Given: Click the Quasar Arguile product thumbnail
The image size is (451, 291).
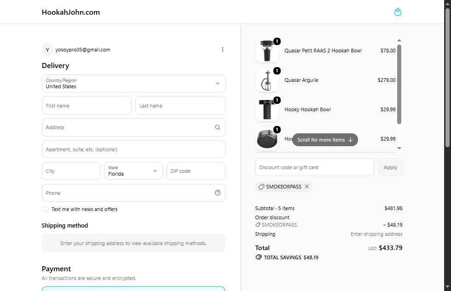Looking at the screenshot, I should pyautogui.click(x=267, y=80).
